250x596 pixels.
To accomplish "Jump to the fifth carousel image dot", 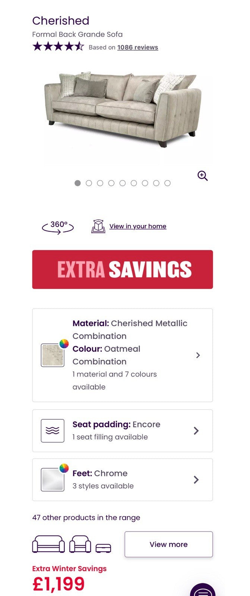I will click(x=123, y=183).
